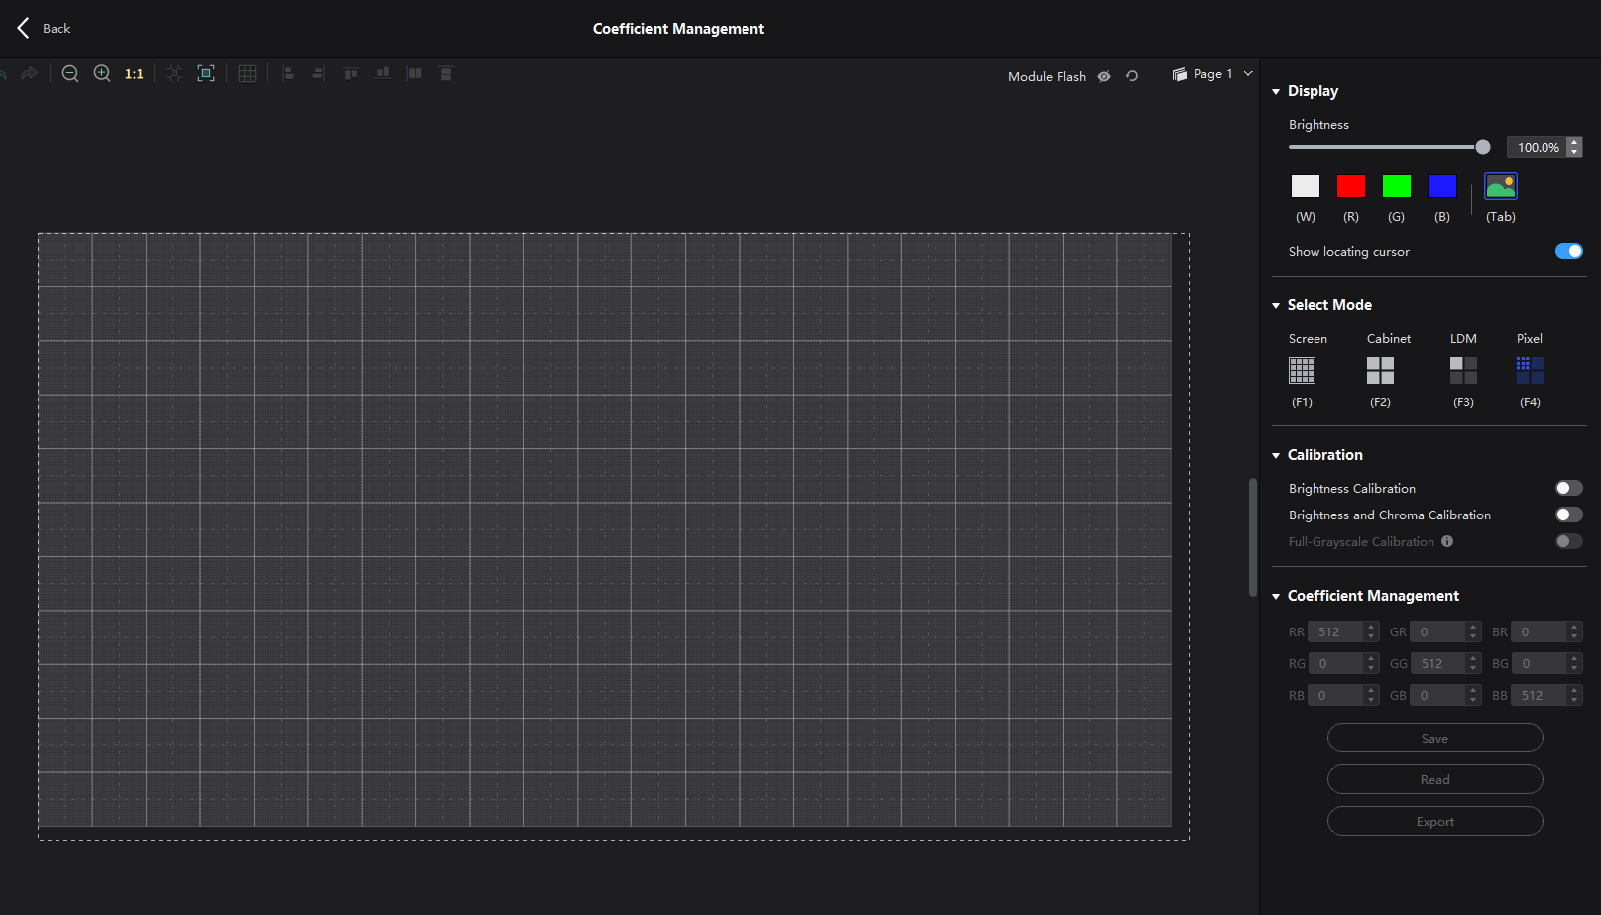This screenshot has width=1601, height=915.
Task: Click the RB coefficient field
Action: coord(1335,695)
